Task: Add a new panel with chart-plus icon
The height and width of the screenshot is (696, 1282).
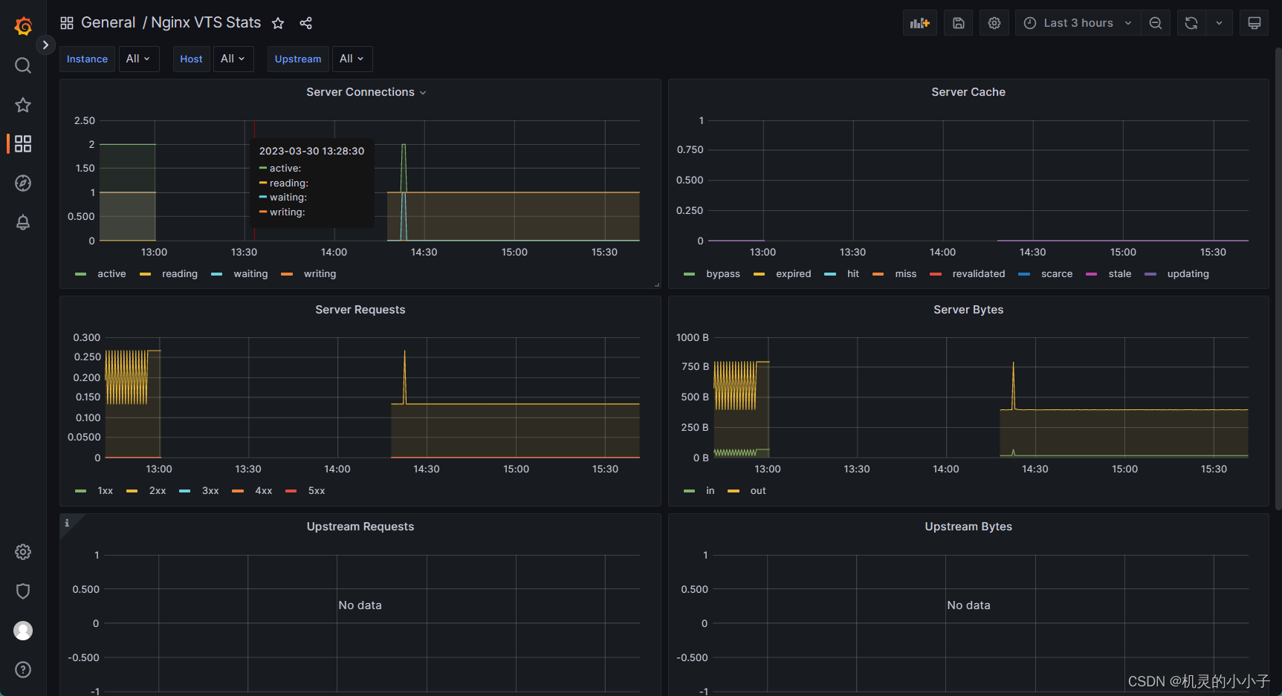Action: point(920,23)
